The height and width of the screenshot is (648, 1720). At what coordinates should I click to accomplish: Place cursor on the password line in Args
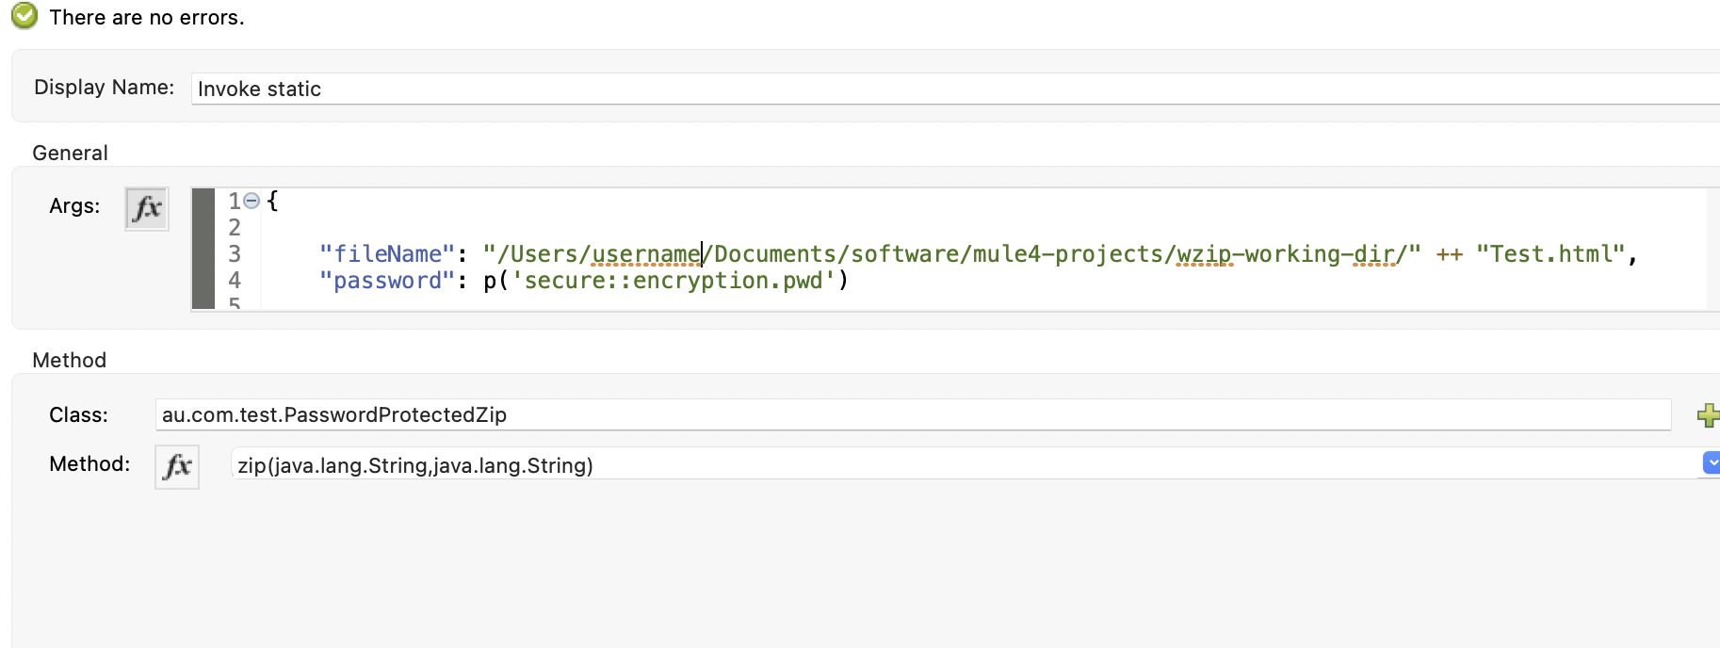point(659,280)
